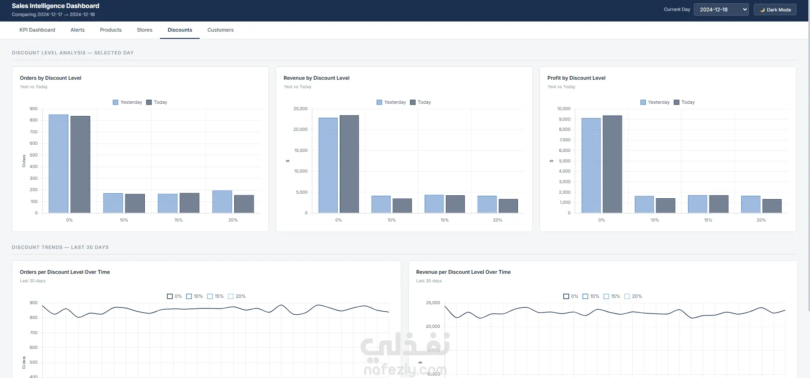Image resolution: width=810 pixels, height=378 pixels.
Task: Toggle 20% series in Orders Over Time legend
Action: pyautogui.click(x=237, y=297)
